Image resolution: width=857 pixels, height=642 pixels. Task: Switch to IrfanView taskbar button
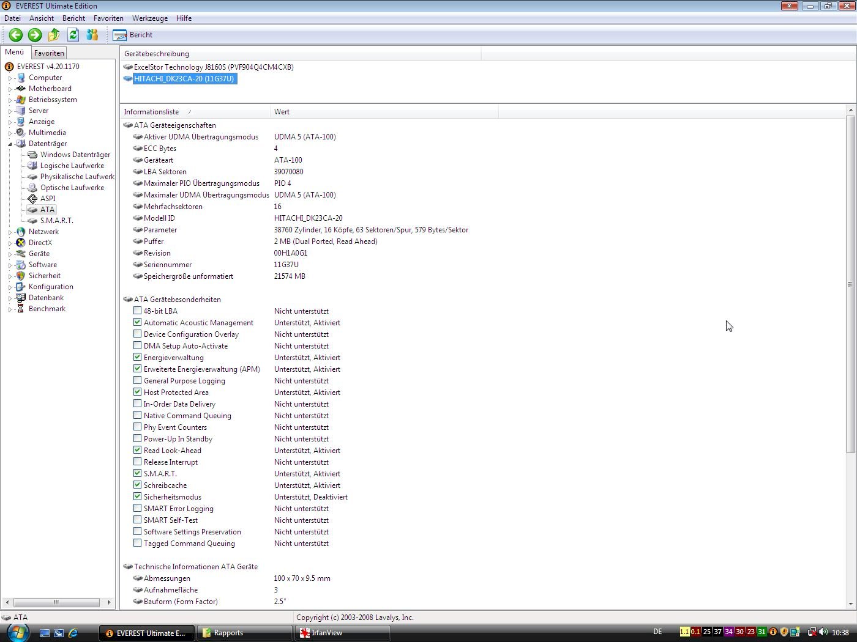click(342, 633)
